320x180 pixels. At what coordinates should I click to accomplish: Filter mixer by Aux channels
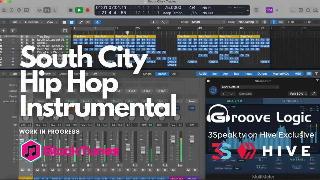[x=226, y=74]
